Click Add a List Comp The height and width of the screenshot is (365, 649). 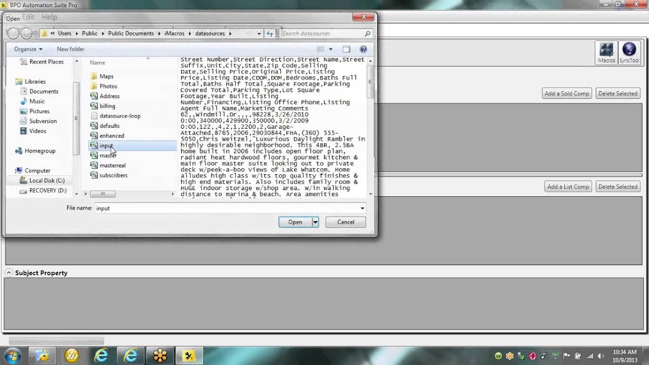[568, 187]
